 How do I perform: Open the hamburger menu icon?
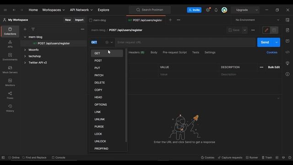pyautogui.click(x=5, y=10)
